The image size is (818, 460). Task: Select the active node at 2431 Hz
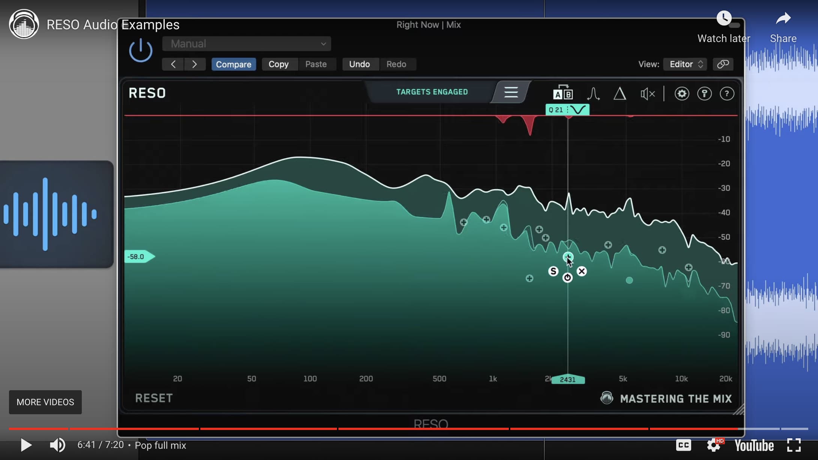point(568,257)
